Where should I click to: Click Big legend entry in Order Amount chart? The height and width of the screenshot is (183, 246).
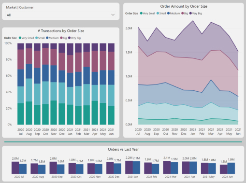(185, 14)
